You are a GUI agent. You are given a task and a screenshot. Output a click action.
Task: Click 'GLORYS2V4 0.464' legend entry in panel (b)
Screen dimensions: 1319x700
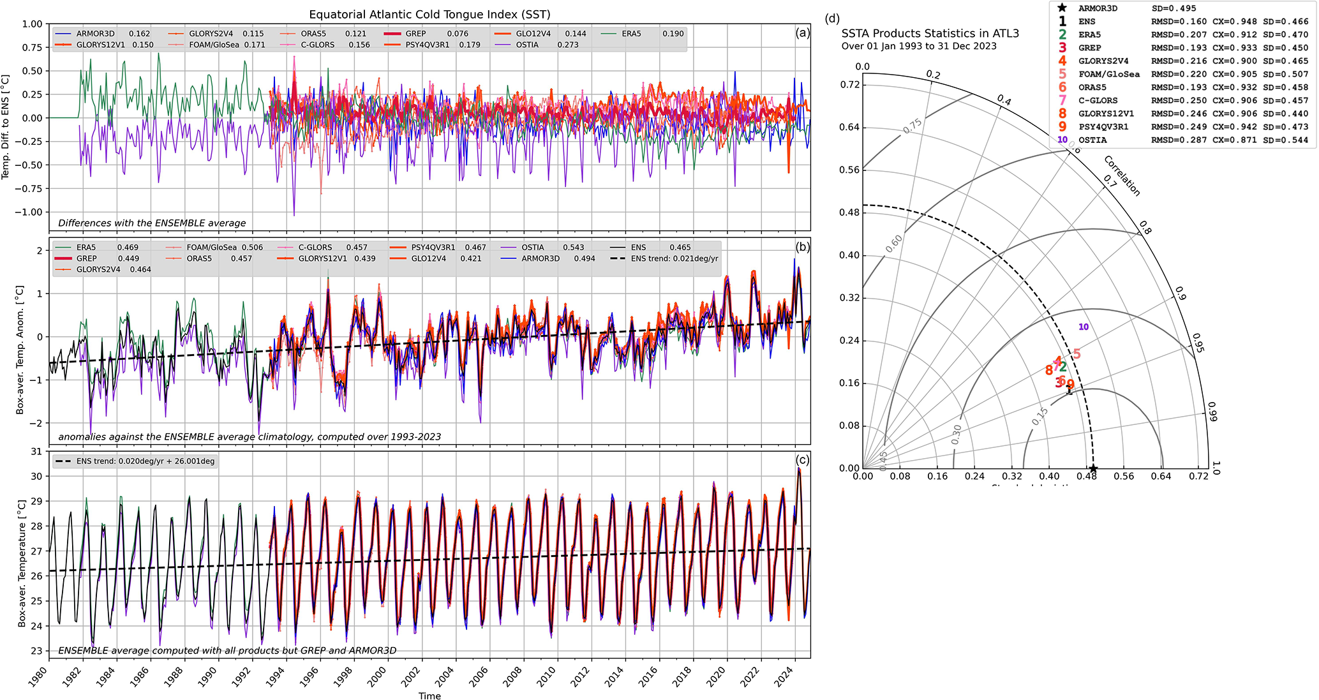tap(103, 270)
